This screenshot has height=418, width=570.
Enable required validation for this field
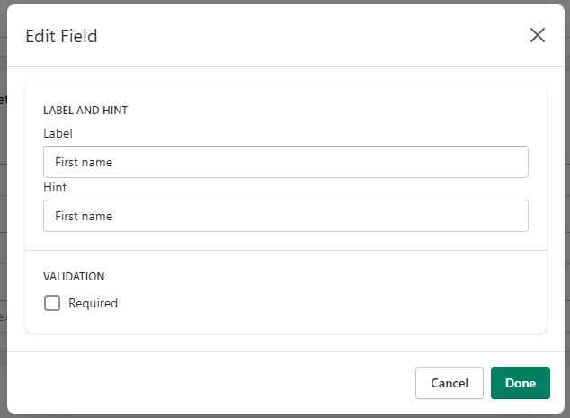click(52, 303)
